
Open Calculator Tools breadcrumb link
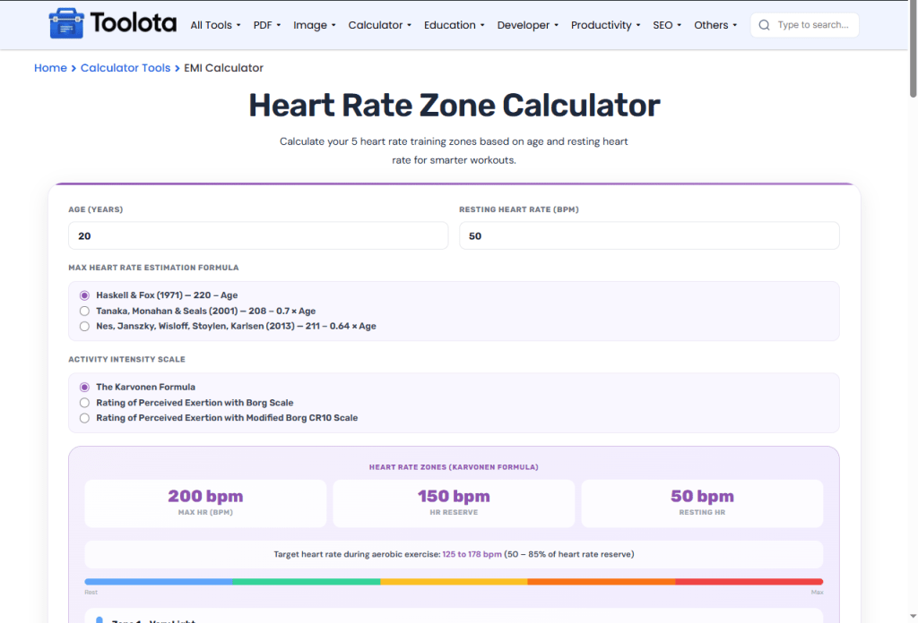(126, 68)
